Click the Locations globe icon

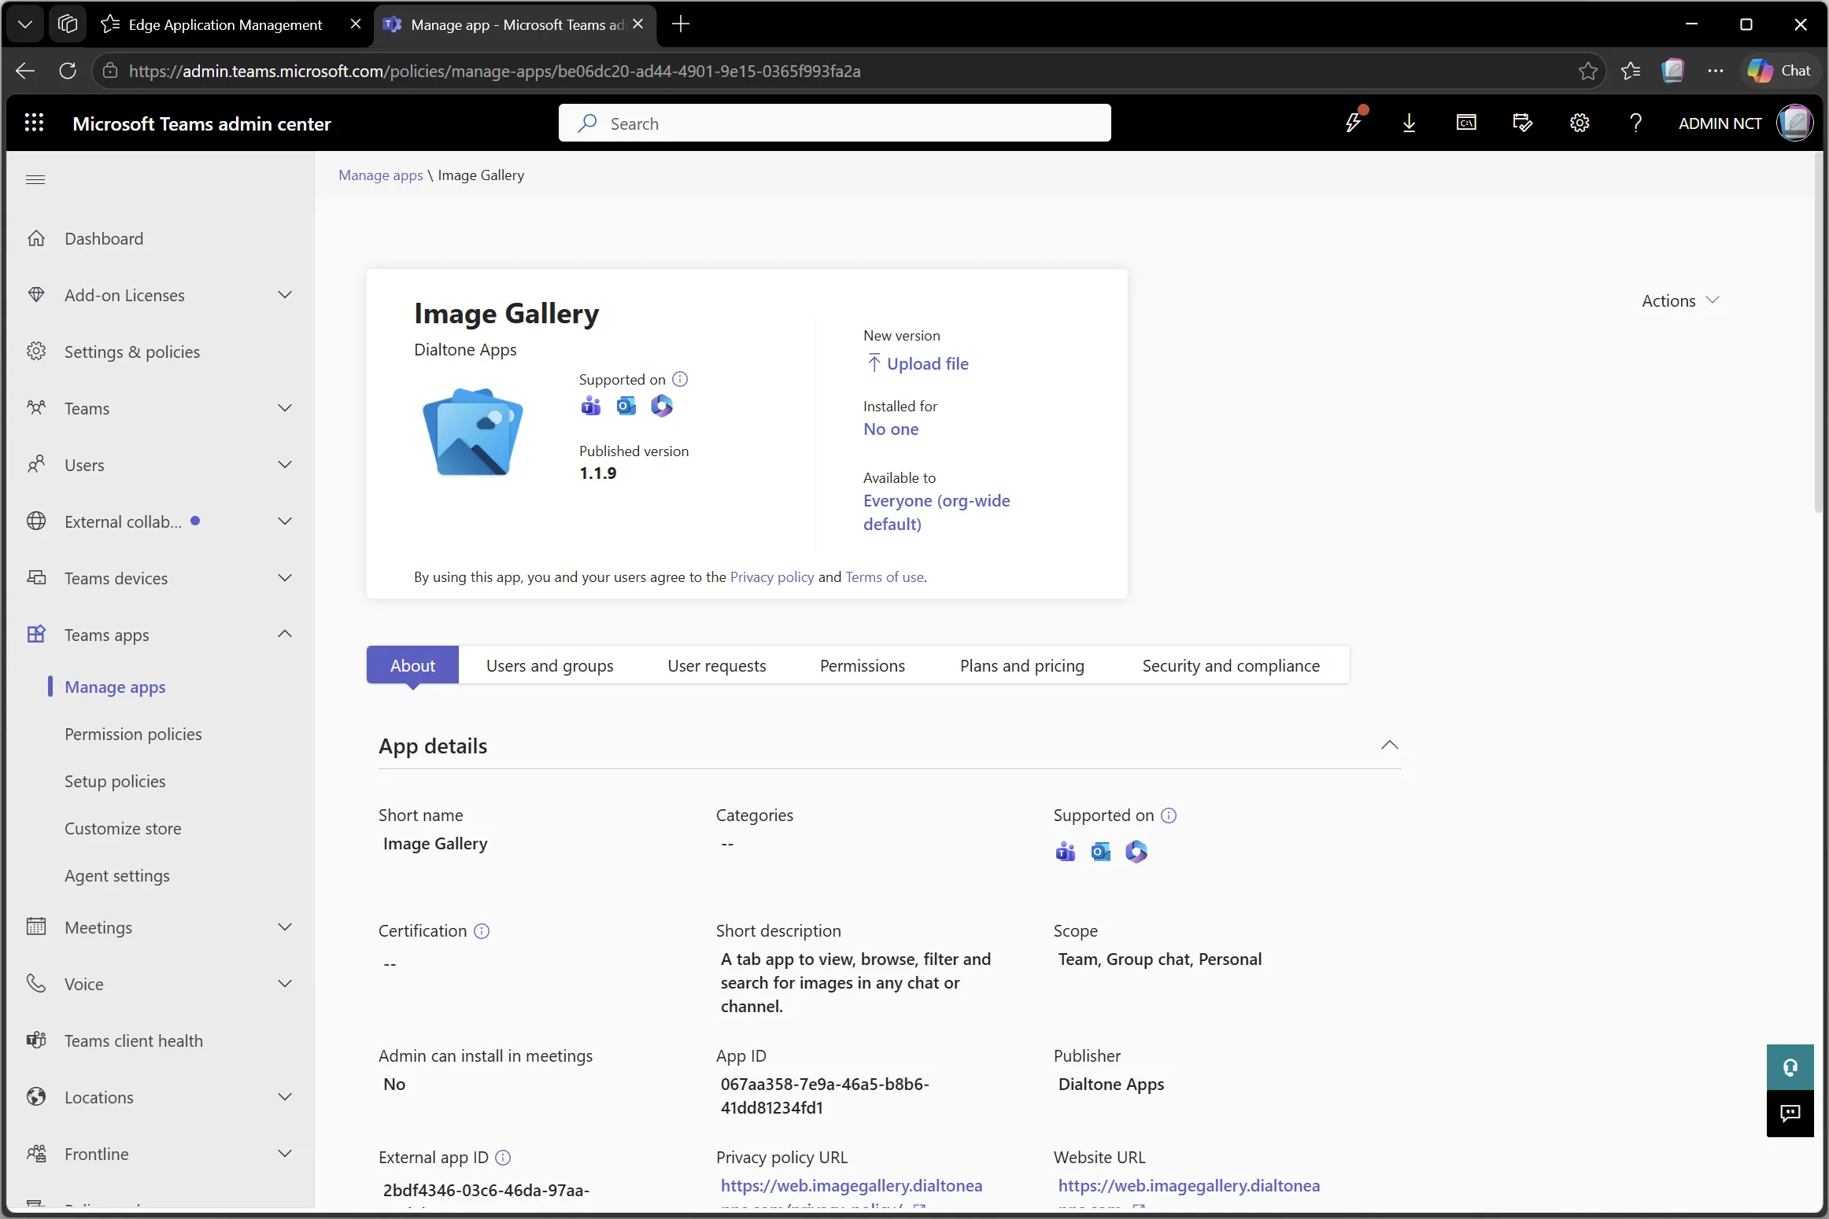pyautogui.click(x=36, y=1097)
